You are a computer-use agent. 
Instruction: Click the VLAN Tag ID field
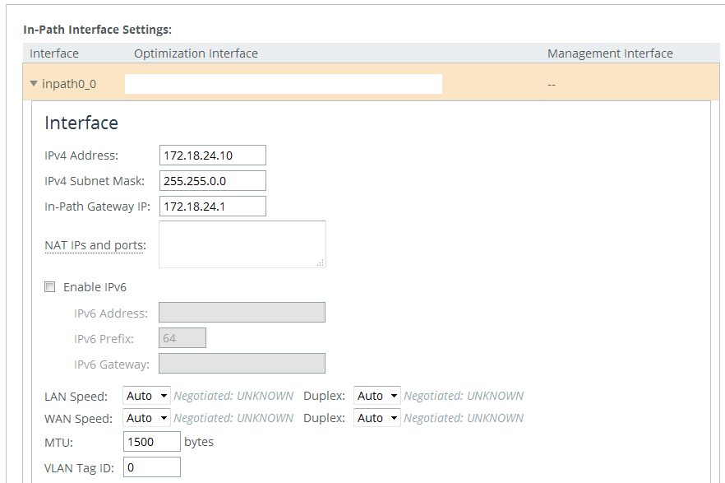pos(151,467)
